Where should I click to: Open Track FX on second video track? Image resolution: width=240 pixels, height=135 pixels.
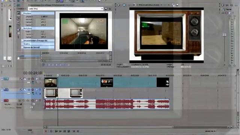(x=29, y=90)
